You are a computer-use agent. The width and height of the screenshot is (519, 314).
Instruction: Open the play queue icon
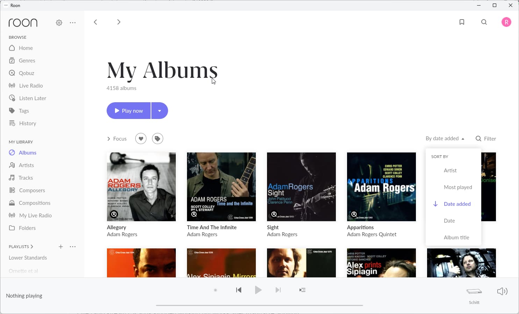(302, 290)
